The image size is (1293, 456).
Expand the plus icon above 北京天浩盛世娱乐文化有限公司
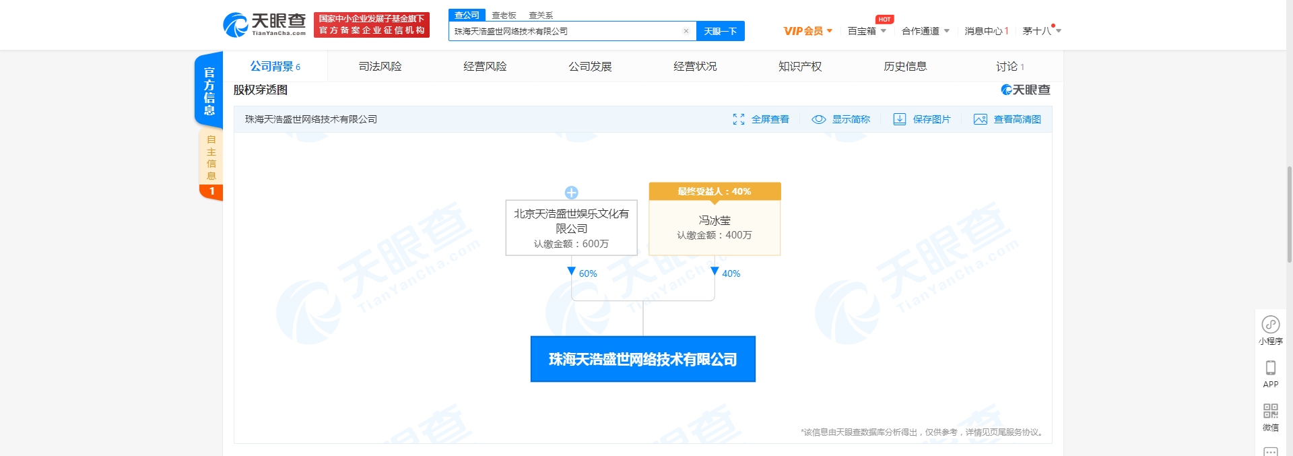pyautogui.click(x=571, y=193)
